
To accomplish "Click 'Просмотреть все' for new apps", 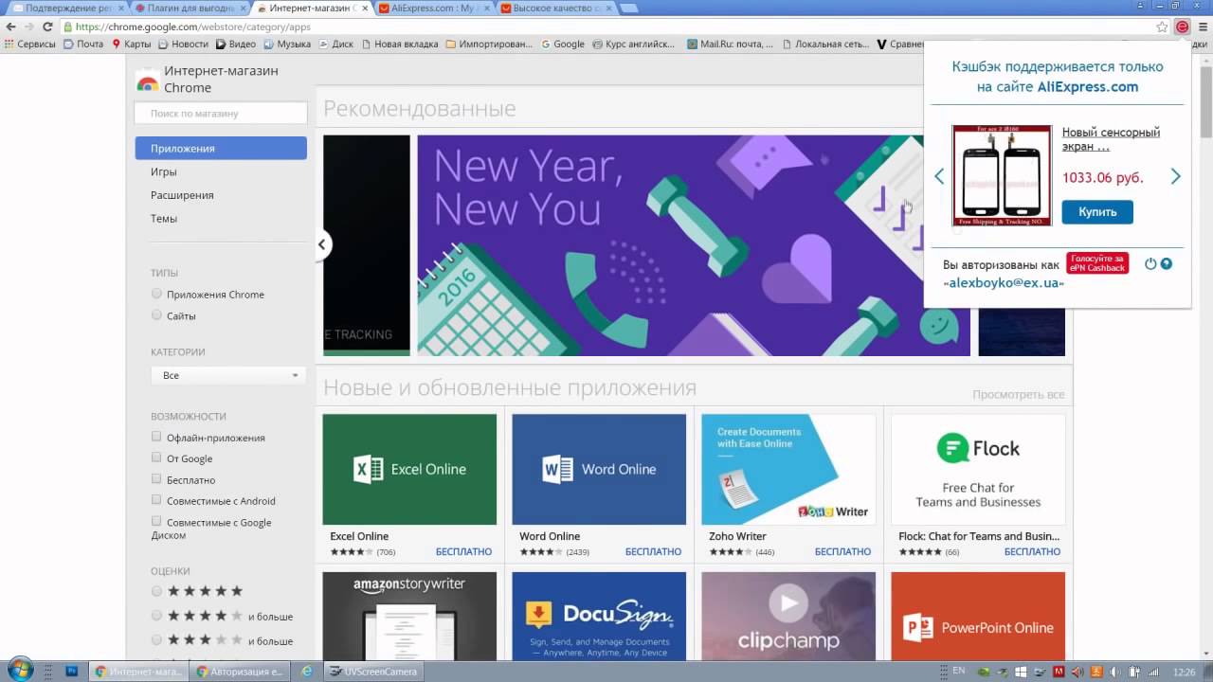I will pyautogui.click(x=1019, y=394).
